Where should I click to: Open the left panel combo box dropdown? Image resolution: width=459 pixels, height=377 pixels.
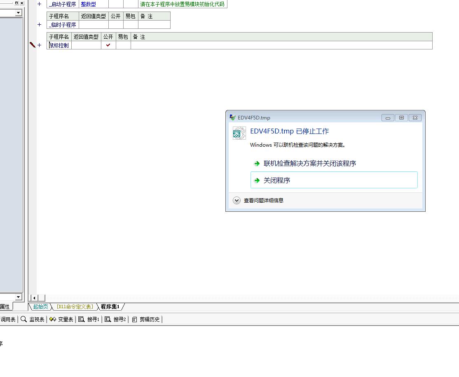[18, 13]
